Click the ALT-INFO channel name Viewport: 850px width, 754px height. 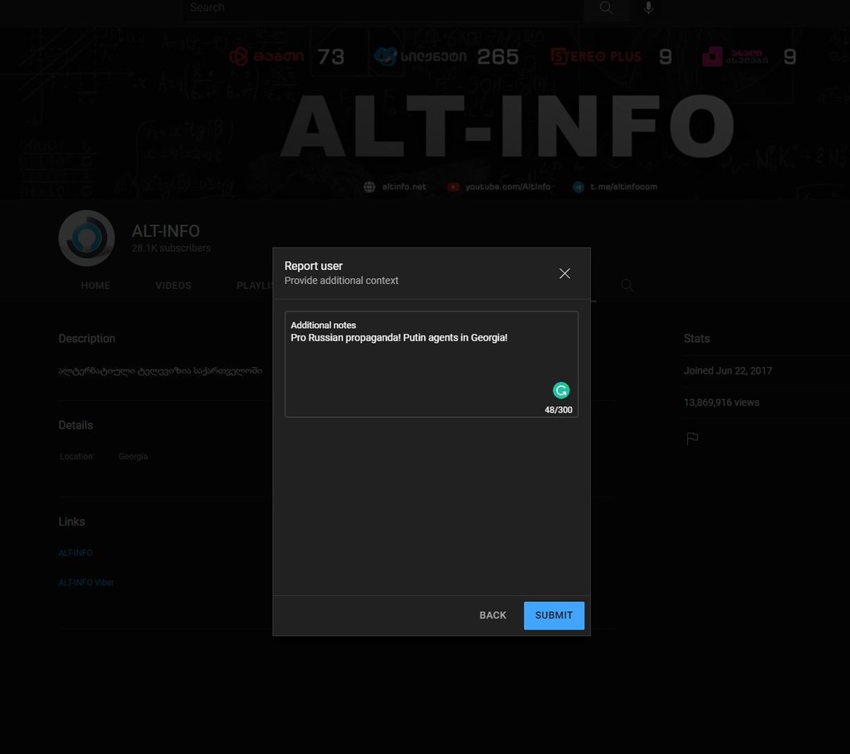pos(165,231)
